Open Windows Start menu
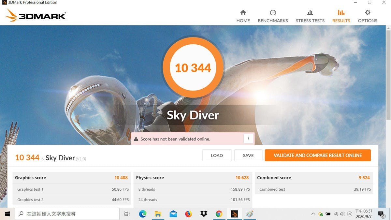391x220 pixels. [7, 214]
